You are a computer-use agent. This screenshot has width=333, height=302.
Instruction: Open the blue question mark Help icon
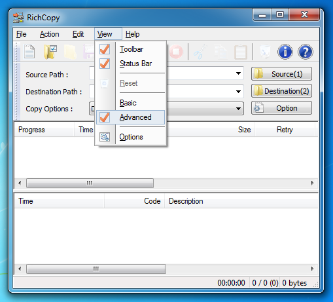tap(306, 52)
